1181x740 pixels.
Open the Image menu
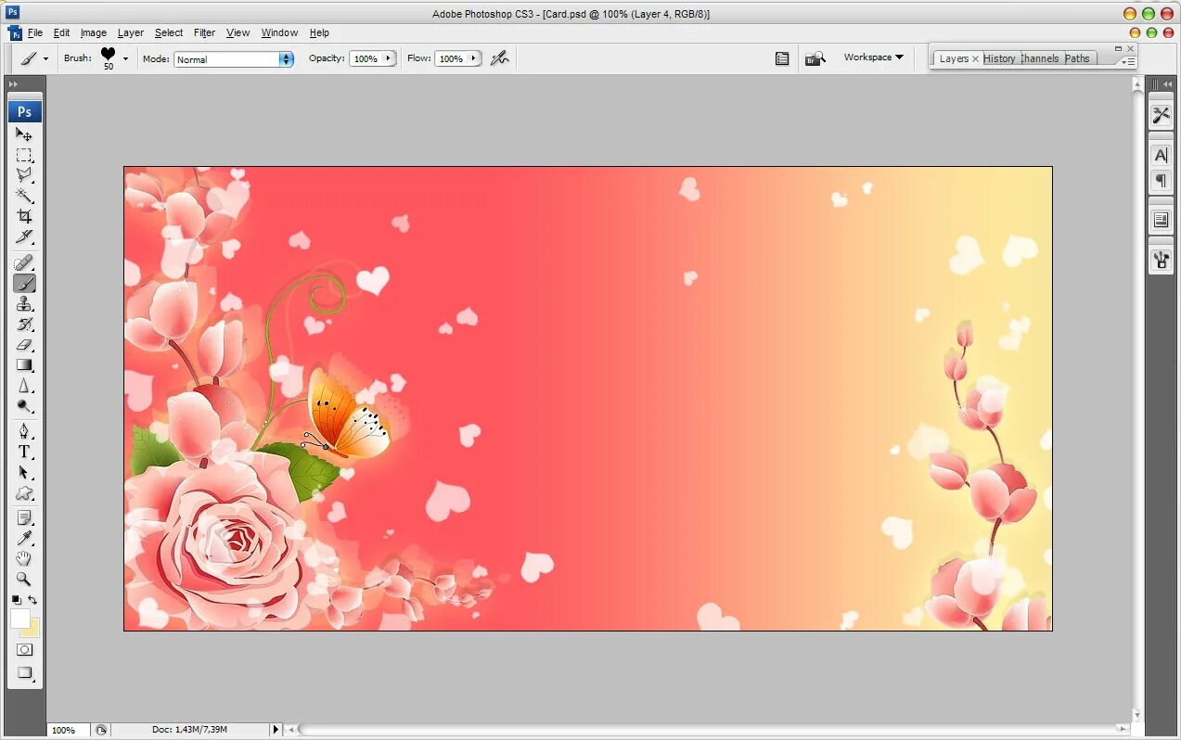pos(94,32)
